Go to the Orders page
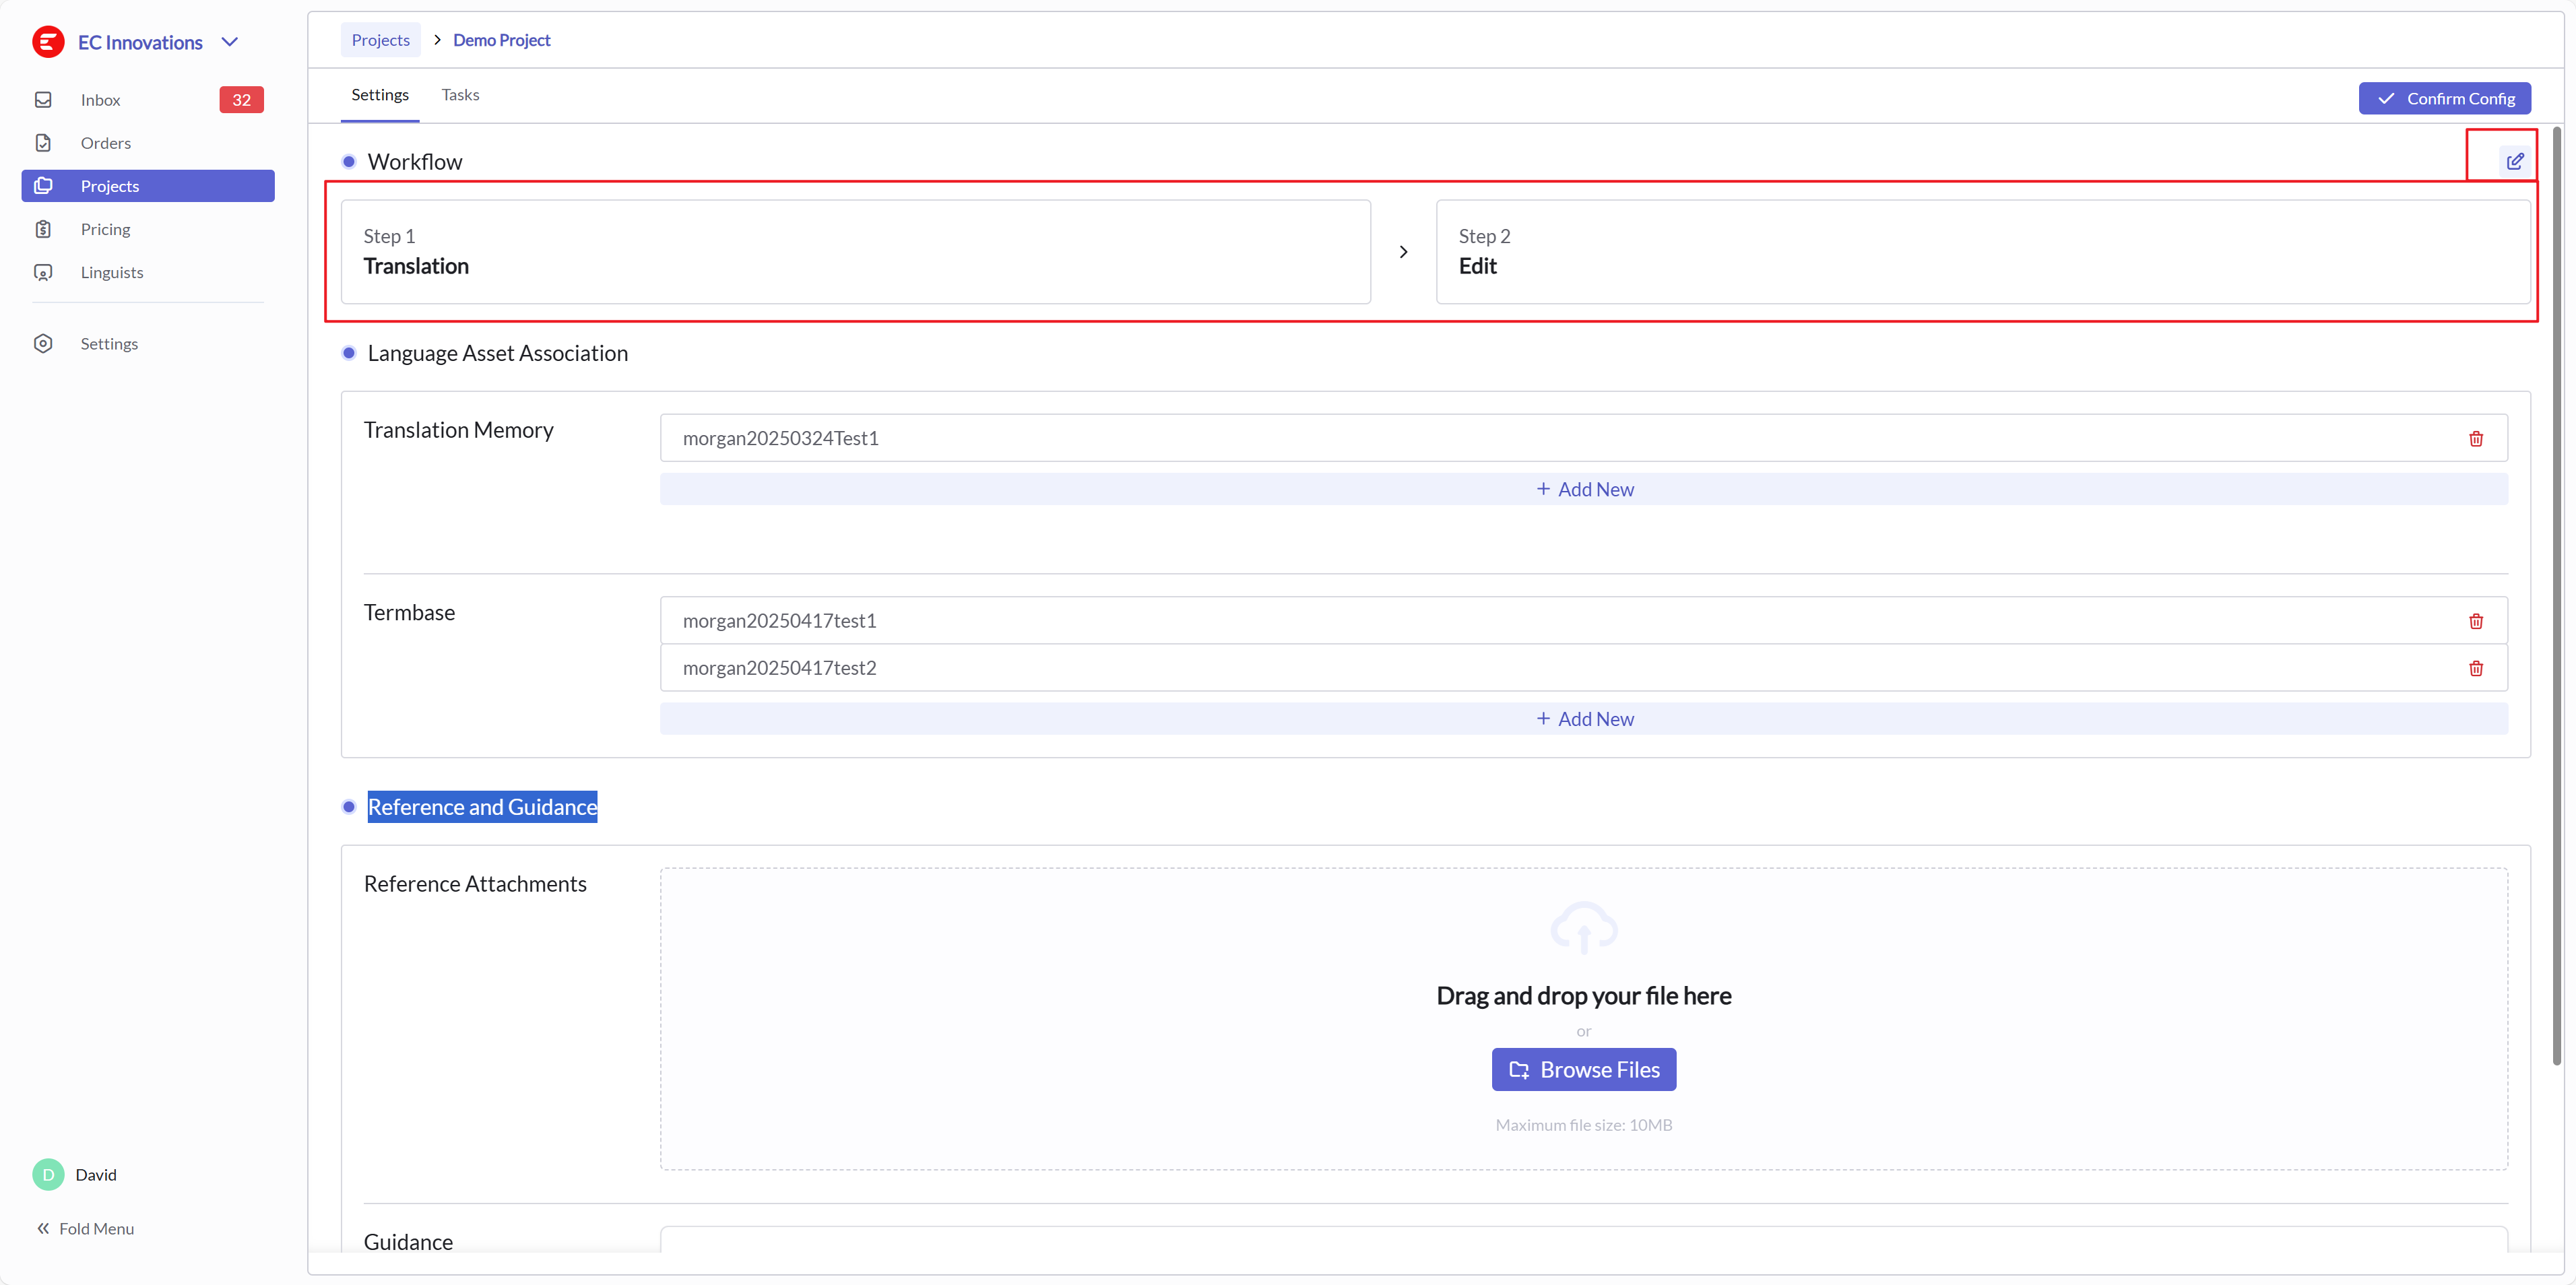This screenshot has width=2576, height=1285. pyautogui.click(x=105, y=143)
